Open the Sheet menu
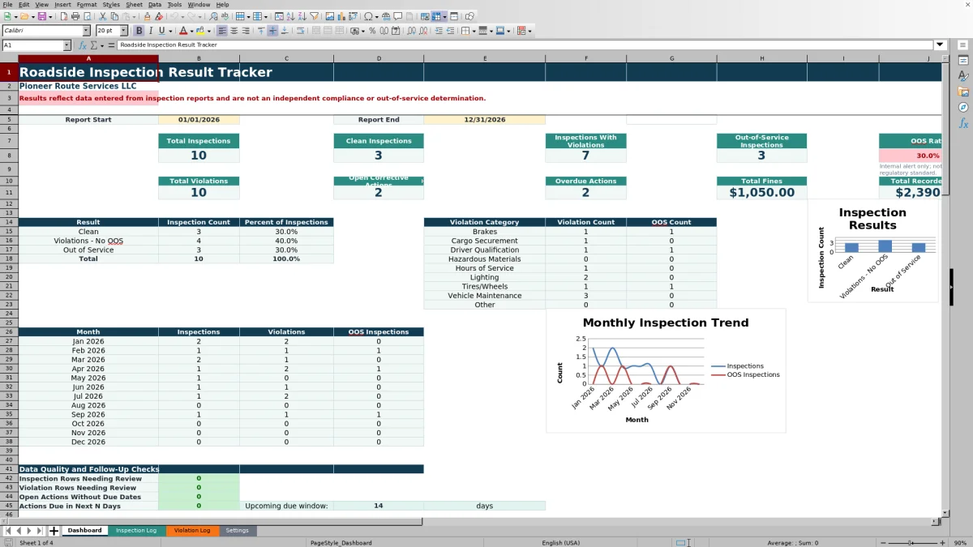 (x=134, y=4)
